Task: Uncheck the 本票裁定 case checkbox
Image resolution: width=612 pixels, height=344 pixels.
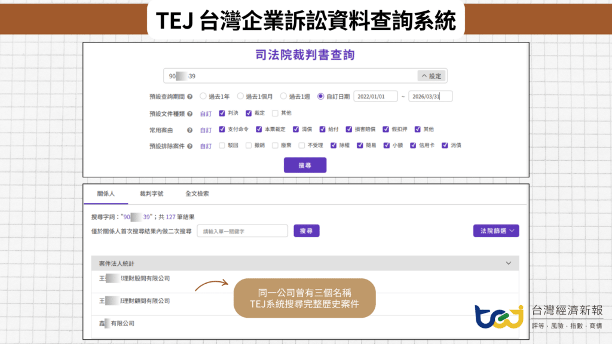Action: tap(258, 130)
